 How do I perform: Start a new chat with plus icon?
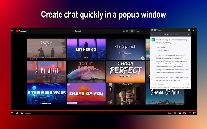pyautogui.click(x=189, y=35)
